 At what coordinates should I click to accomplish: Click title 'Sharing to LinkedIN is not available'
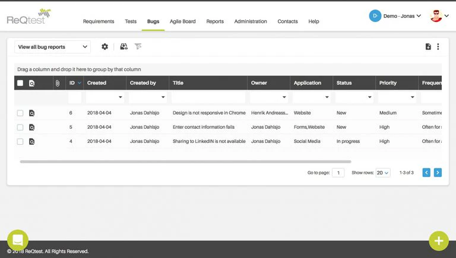(209, 141)
